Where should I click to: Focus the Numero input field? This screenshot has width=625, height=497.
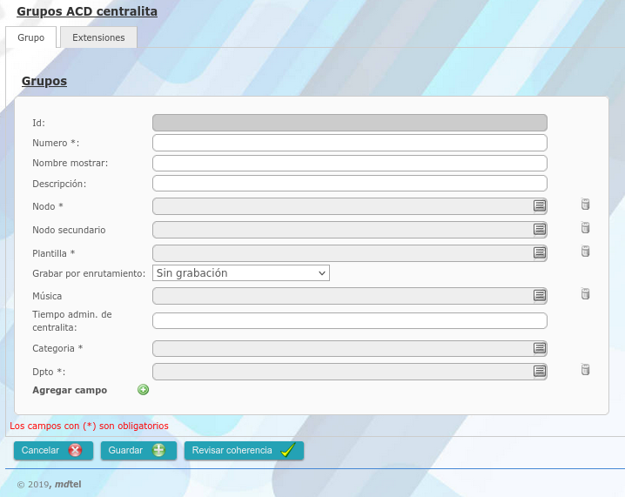[350, 143]
